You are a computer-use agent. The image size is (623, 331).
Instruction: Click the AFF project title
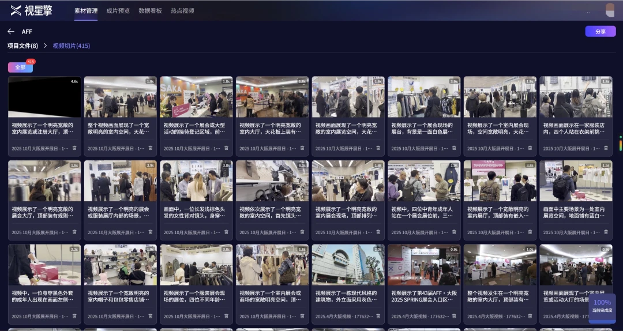[x=27, y=31]
